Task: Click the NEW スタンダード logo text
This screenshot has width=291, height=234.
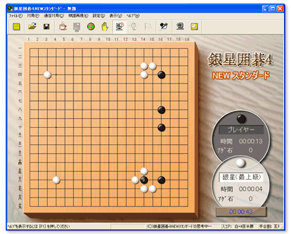Action: click(x=241, y=76)
